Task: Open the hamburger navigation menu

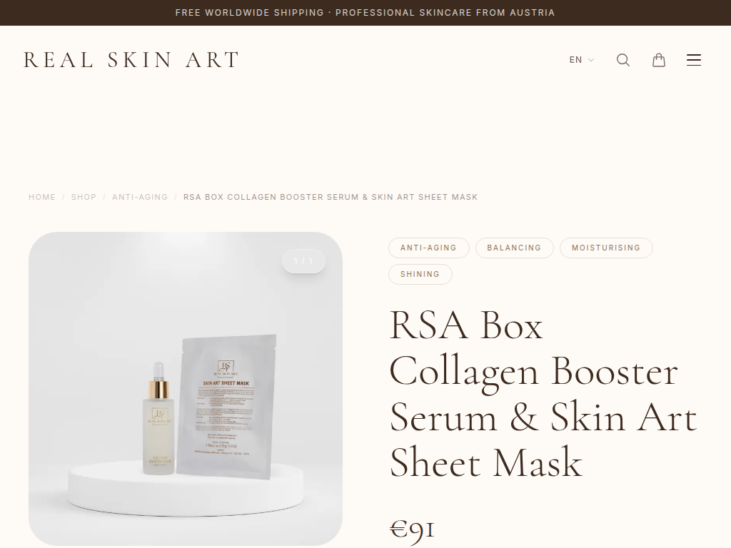Action: point(693,60)
